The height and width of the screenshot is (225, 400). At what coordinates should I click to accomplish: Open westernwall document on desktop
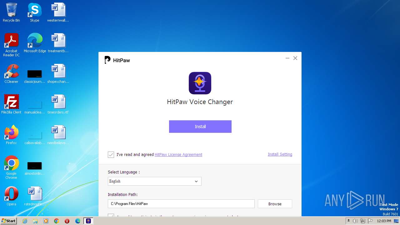point(58,12)
